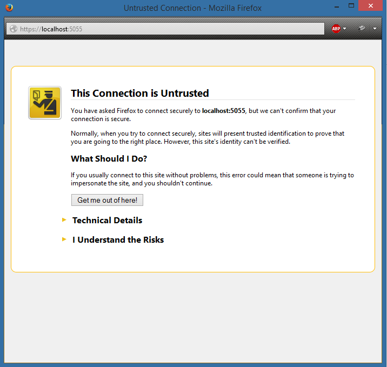This screenshot has width=387, height=367.
Task: Click the bold localhost:5055 text
Action: 224,111
